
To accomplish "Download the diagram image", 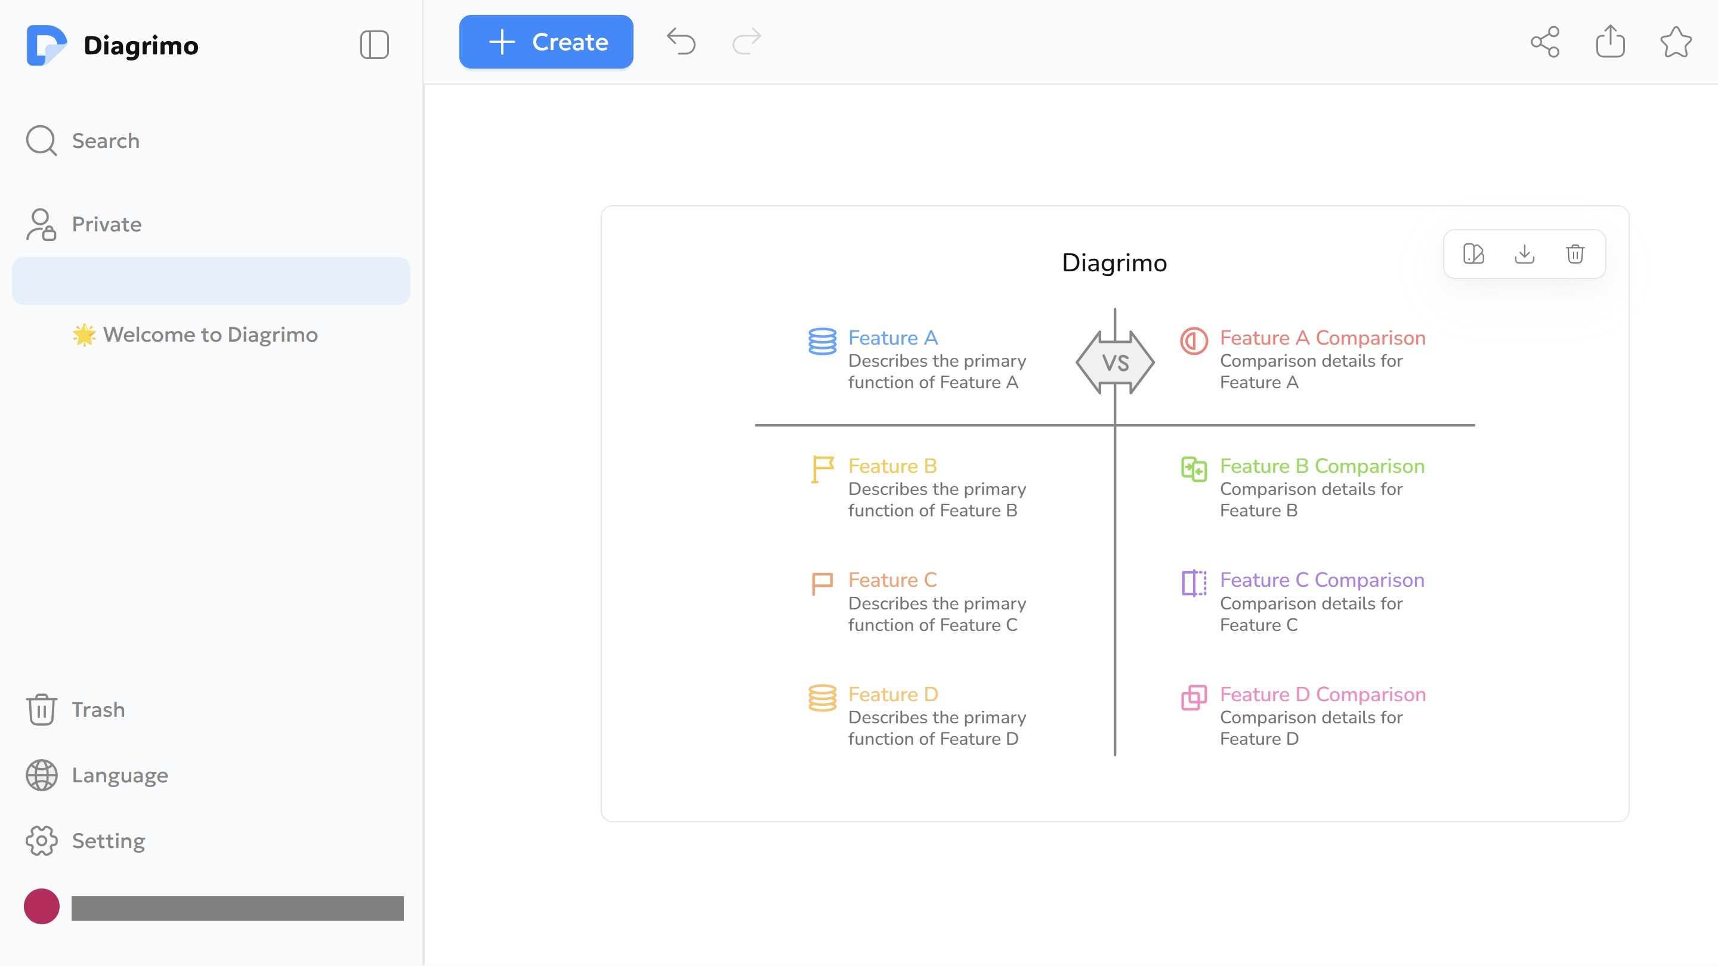I will click(1525, 254).
